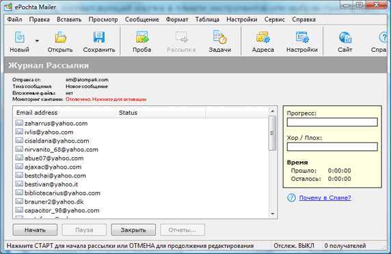Sort by the Status column header
The height and width of the screenshot is (254, 391).
click(161, 113)
